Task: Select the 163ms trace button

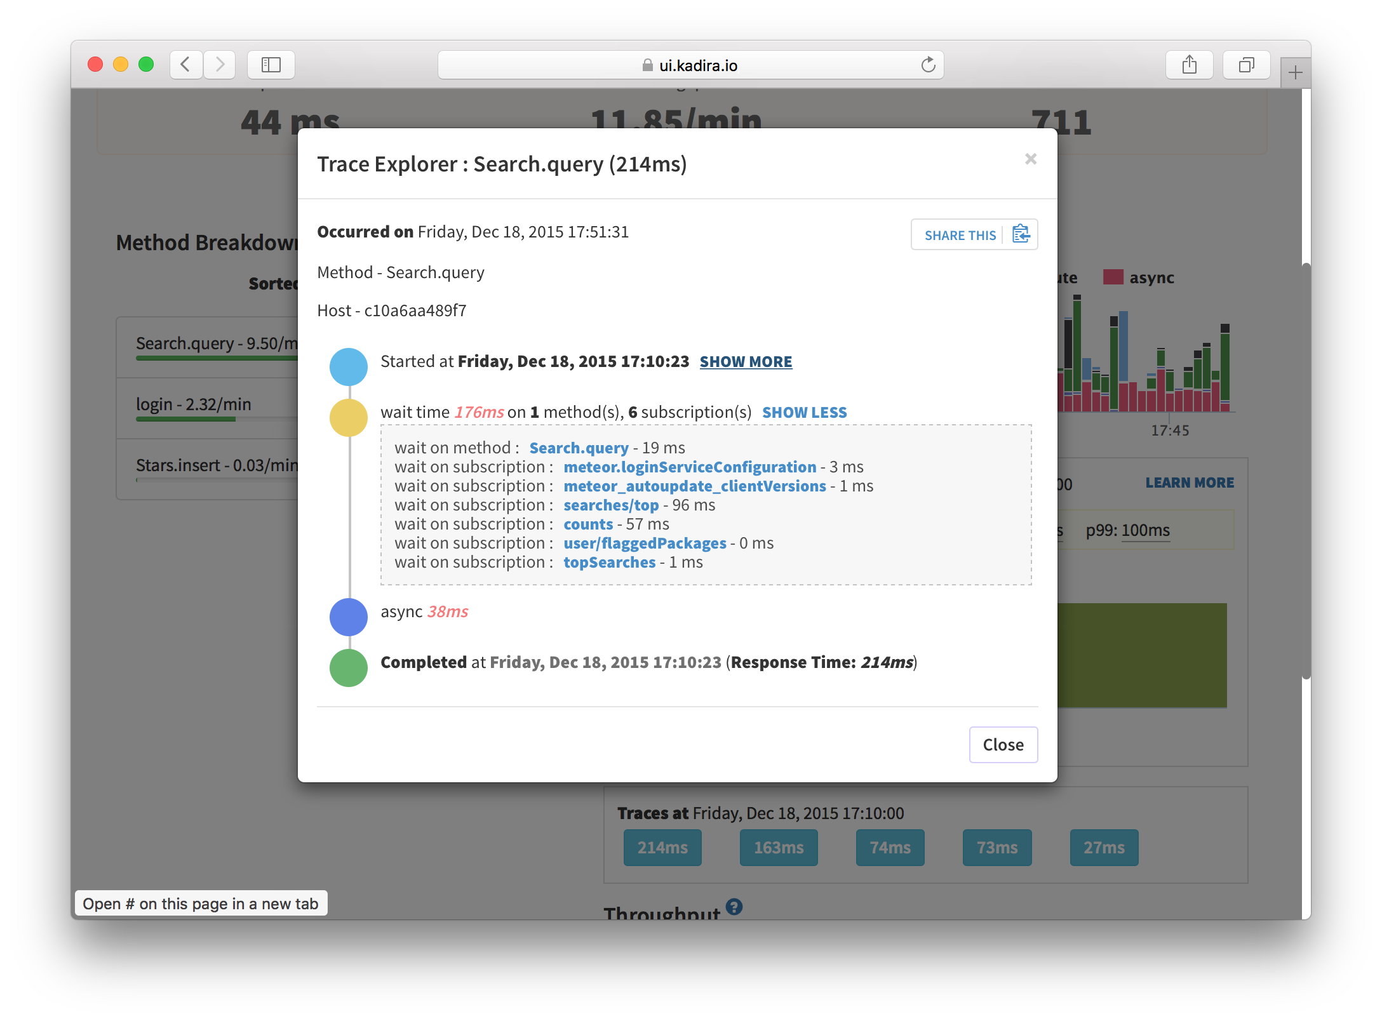Action: [x=779, y=848]
